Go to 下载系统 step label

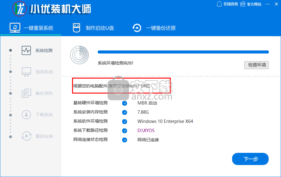44,115
